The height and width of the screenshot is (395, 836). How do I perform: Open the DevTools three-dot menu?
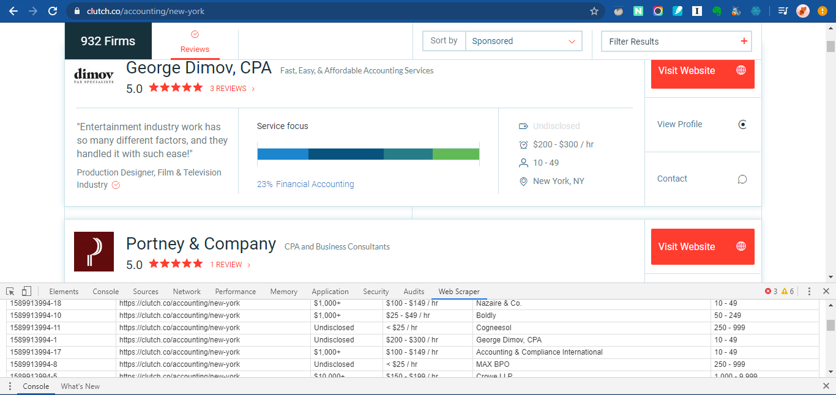click(809, 291)
